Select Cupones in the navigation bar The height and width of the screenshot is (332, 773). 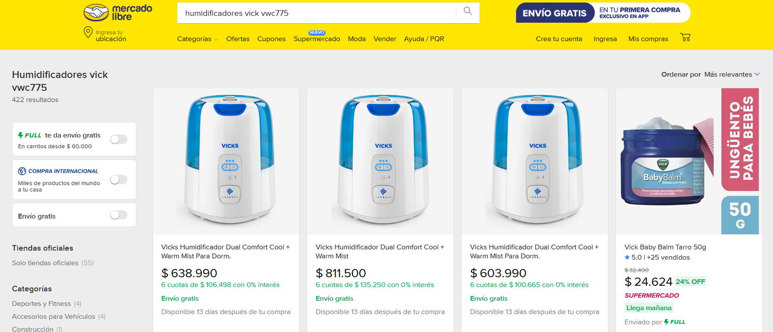click(x=272, y=39)
